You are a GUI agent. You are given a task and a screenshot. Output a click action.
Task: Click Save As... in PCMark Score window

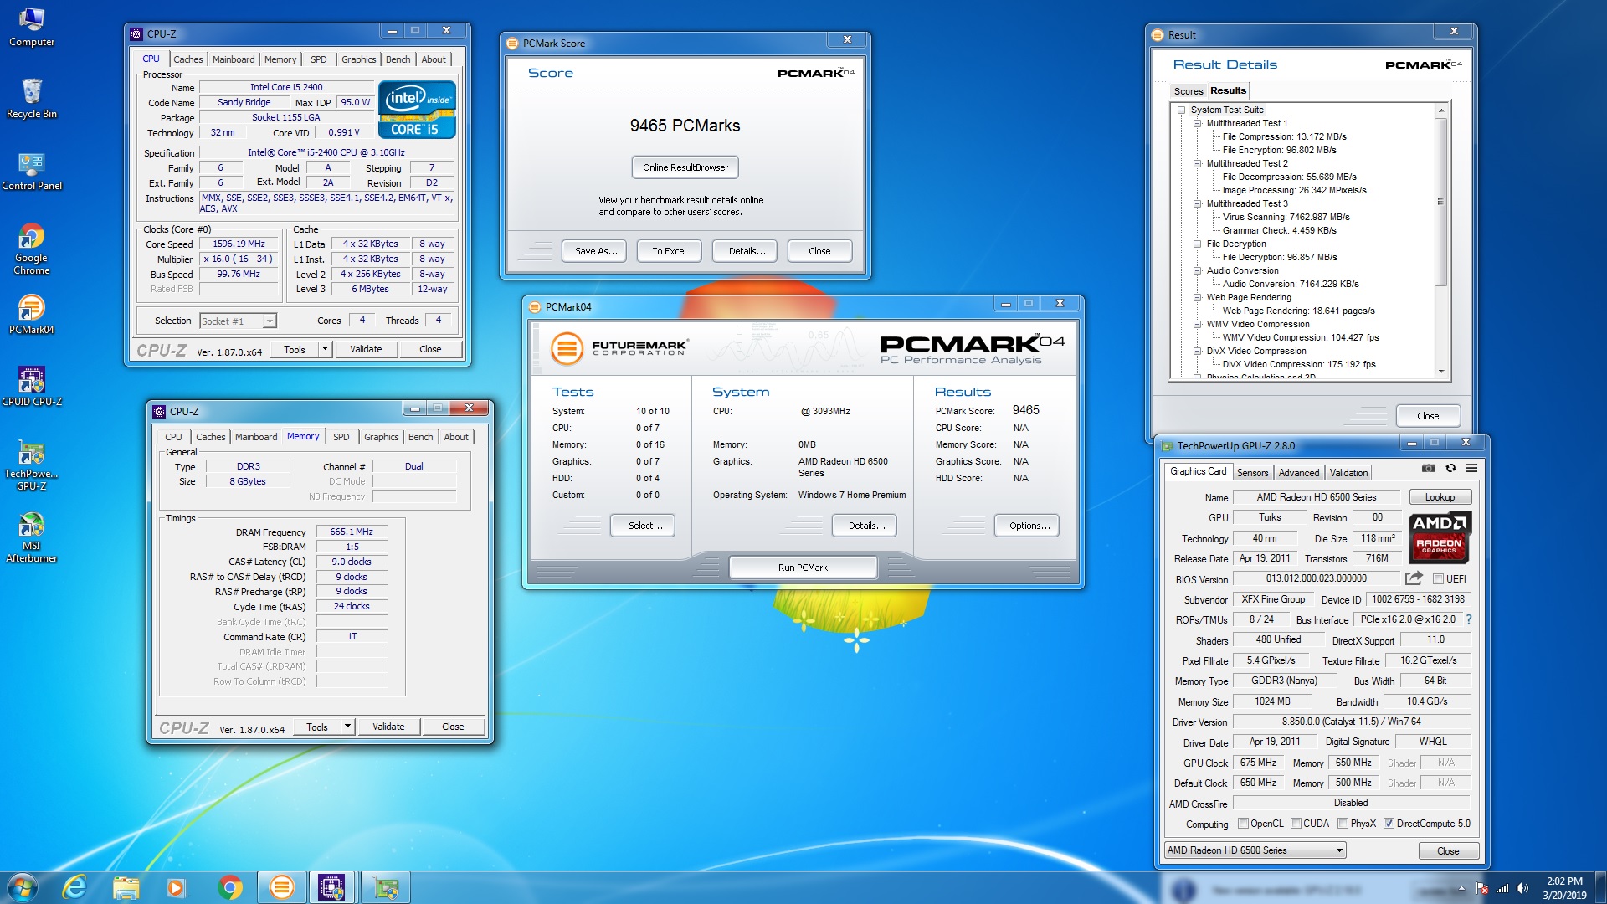(x=596, y=251)
